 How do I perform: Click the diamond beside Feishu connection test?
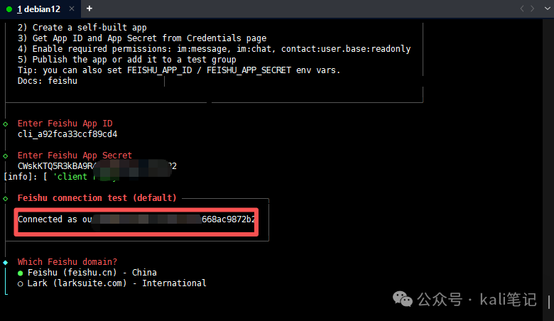(6, 198)
